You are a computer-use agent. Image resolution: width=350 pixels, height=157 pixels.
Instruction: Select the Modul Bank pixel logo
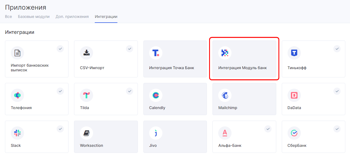click(225, 53)
